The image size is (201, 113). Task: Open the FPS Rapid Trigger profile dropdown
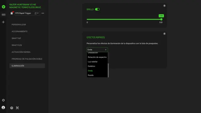(x=27, y=13)
